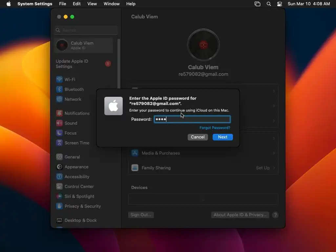Select the Control Center icon
This screenshot has width=336, height=252.
tap(59, 186)
